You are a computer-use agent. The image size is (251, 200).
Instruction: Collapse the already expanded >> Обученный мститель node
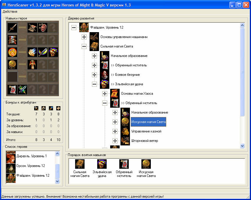pos(105,103)
